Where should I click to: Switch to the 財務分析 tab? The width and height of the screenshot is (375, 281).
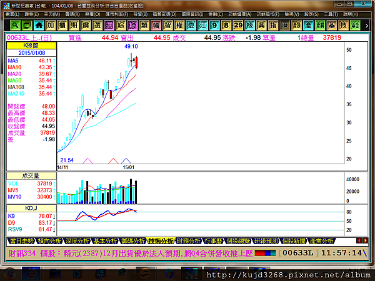(189, 241)
